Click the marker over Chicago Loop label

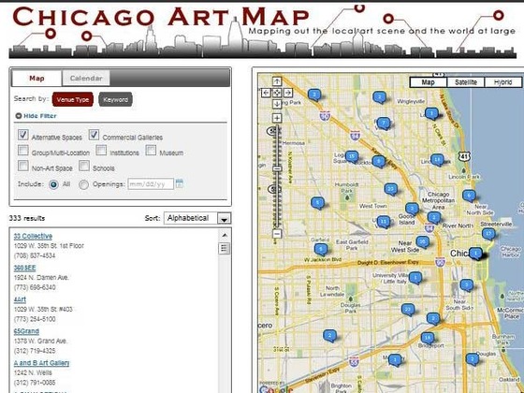475,254
